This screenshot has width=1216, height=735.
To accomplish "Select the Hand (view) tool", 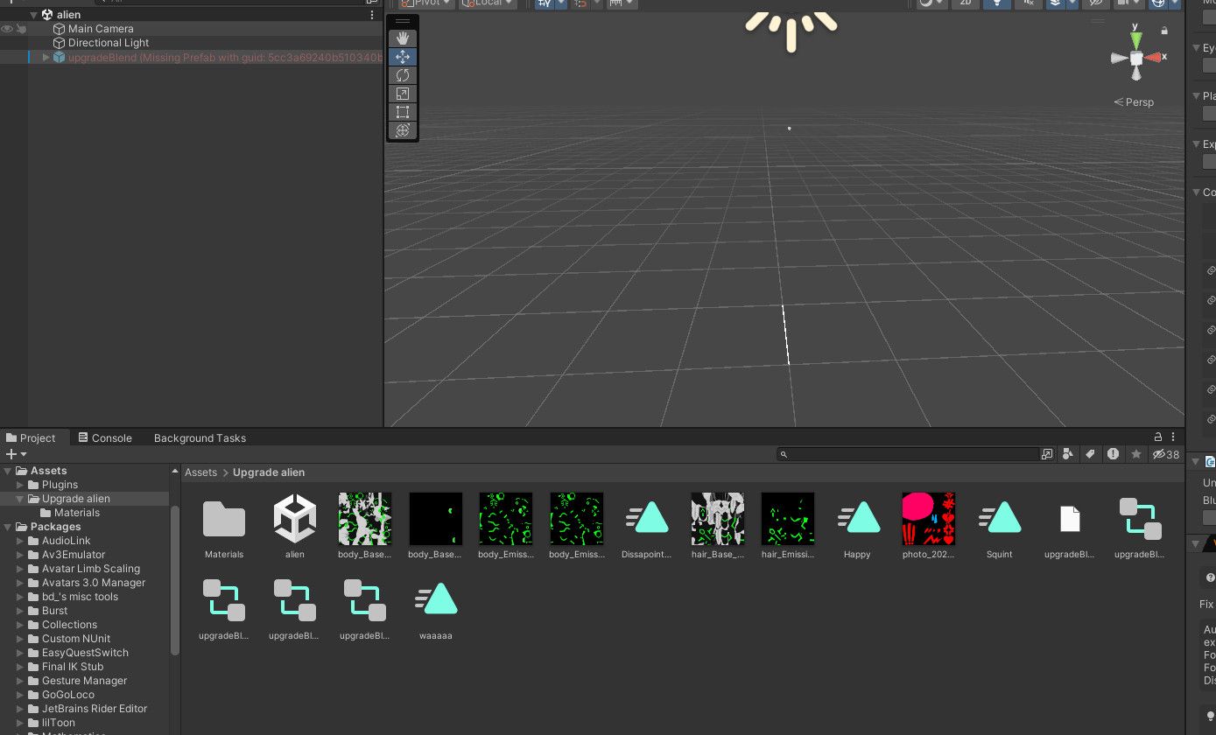I will point(403,38).
